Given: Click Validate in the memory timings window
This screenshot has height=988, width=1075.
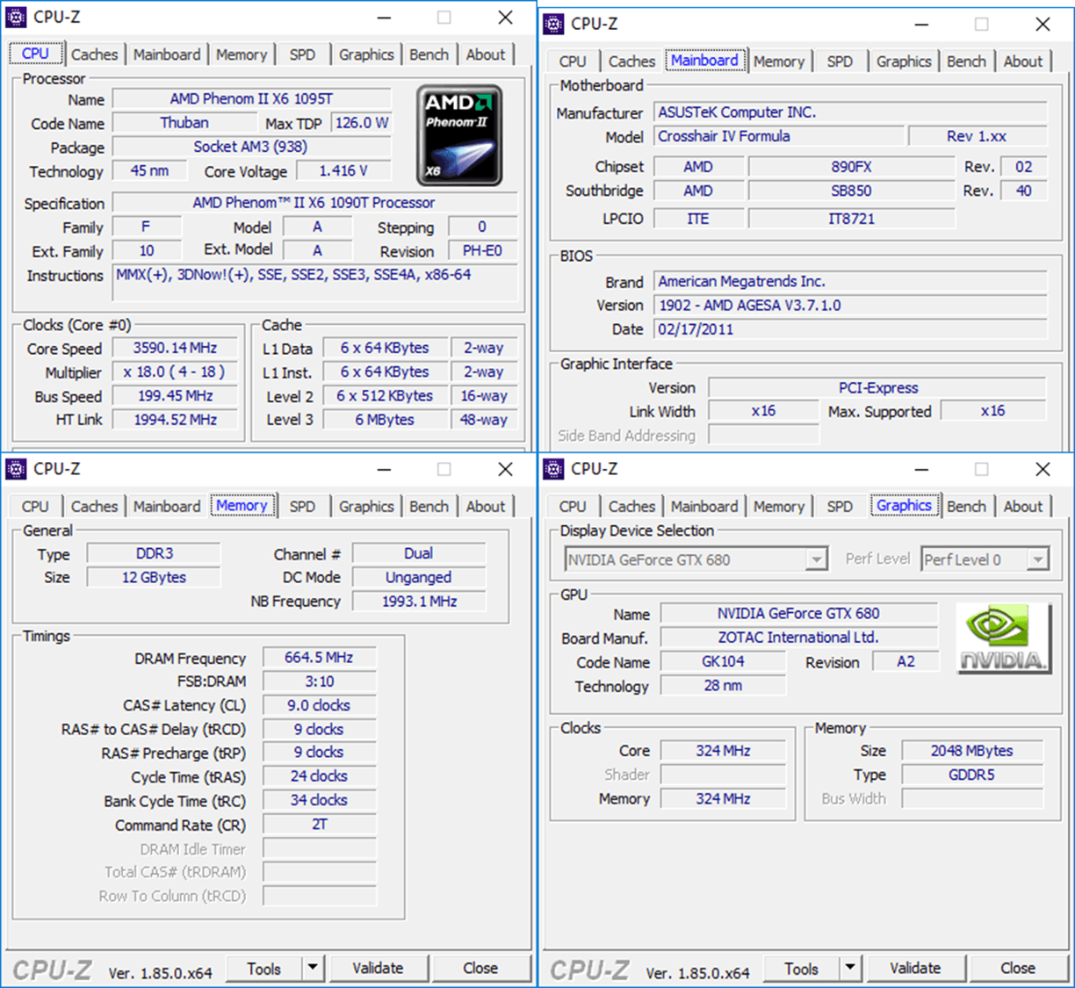Looking at the screenshot, I should point(378,968).
